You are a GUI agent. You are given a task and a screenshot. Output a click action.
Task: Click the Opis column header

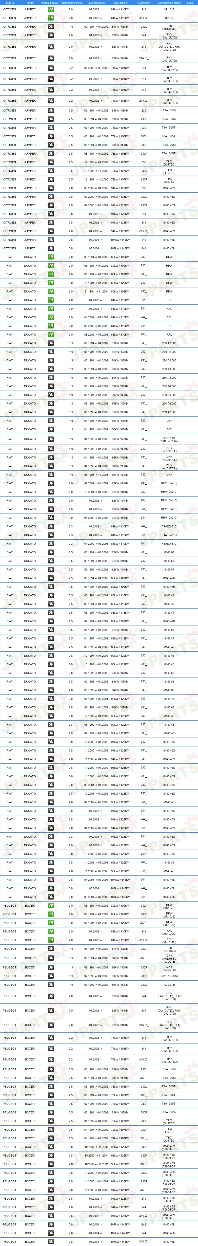[x=190, y=3]
